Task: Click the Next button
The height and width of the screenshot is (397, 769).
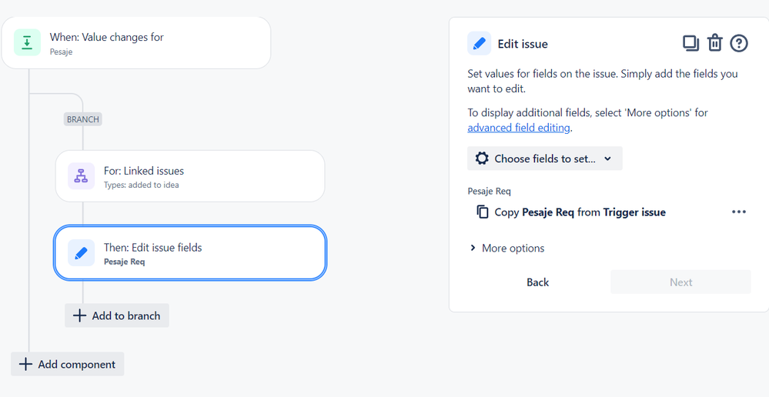Action: pos(680,282)
